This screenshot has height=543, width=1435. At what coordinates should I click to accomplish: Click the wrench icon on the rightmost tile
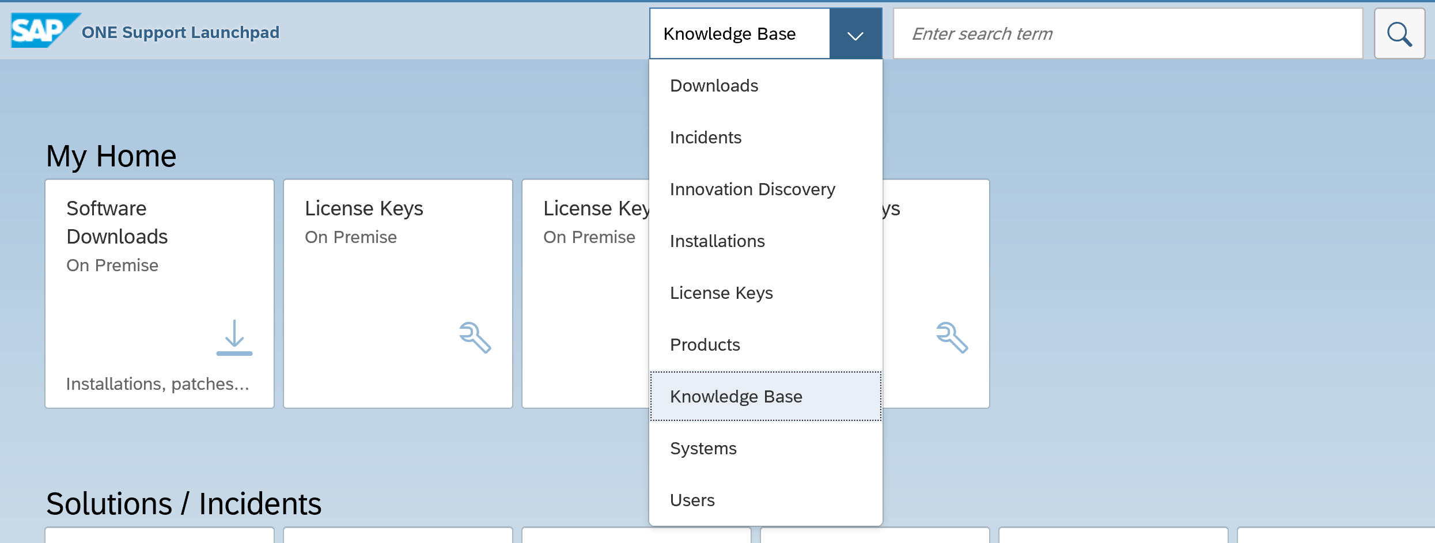(x=951, y=337)
